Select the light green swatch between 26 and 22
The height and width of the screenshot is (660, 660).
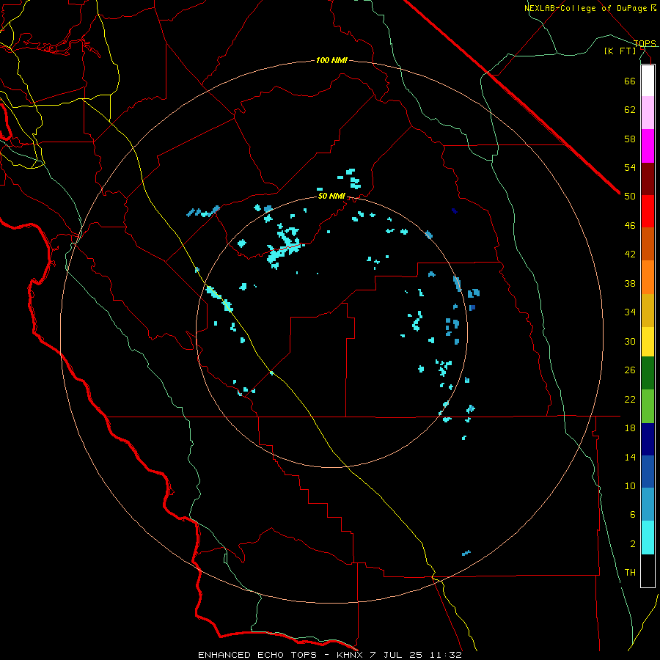click(x=648, y=406)
